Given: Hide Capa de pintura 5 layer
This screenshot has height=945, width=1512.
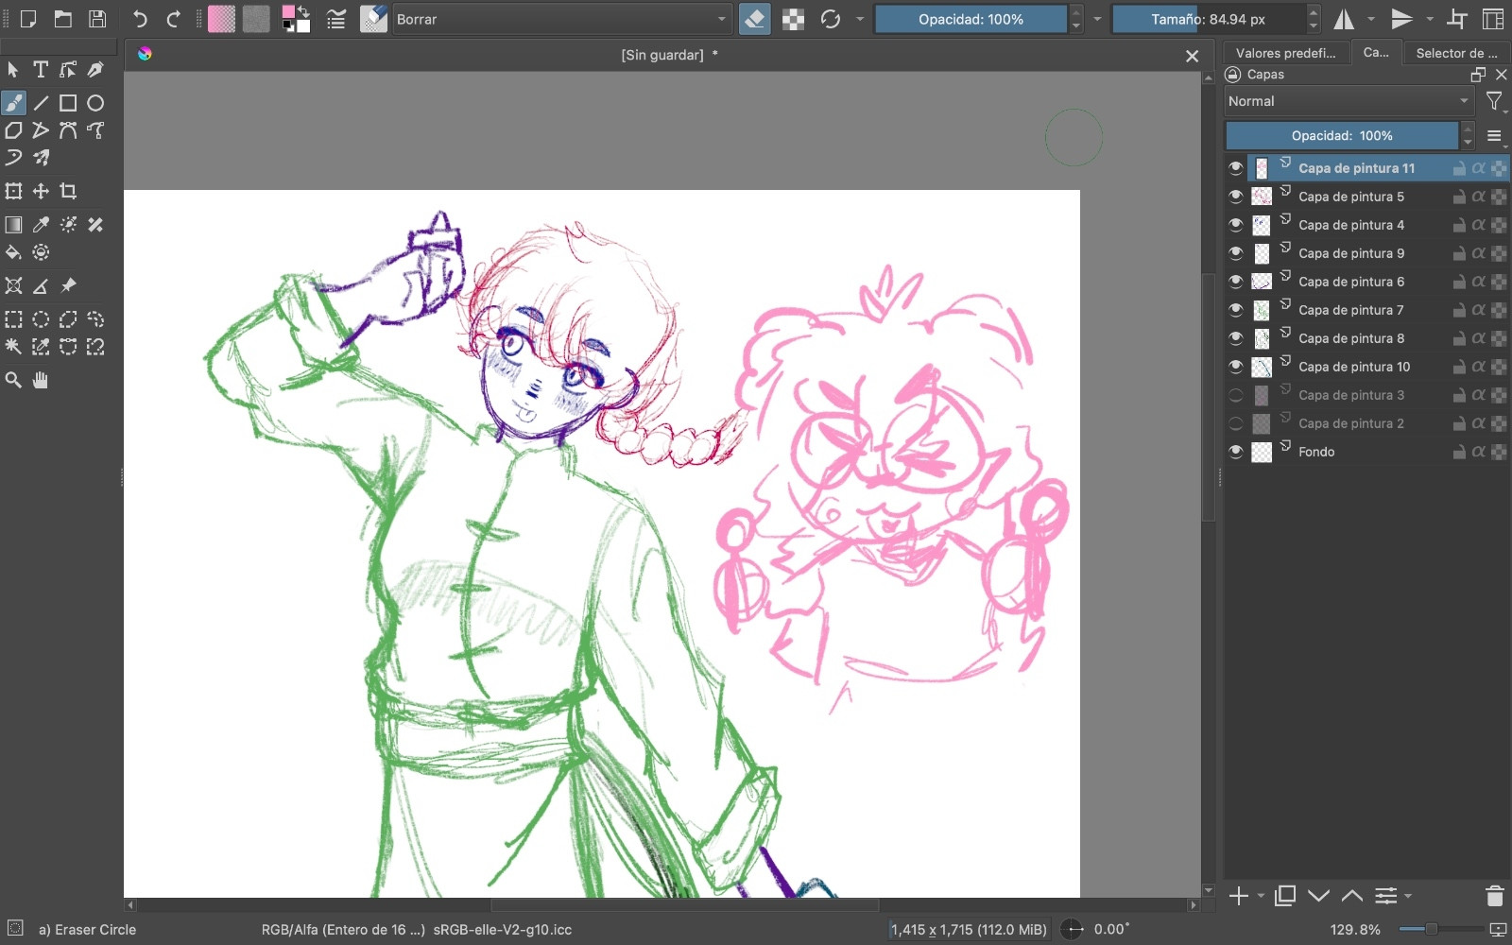Looking at the screenshot, I should click(x=1235, y=197).
